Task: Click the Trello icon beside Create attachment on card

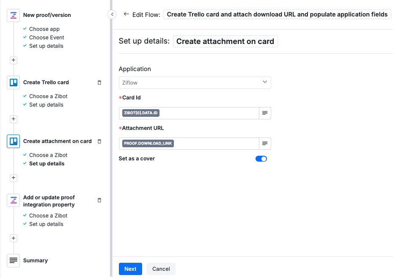Action: click(13, 141)
